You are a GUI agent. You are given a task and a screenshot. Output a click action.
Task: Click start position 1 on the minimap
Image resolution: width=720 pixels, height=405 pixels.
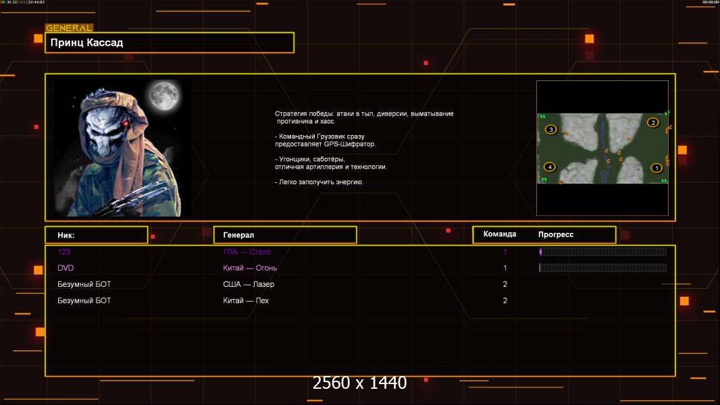[657, 168]
